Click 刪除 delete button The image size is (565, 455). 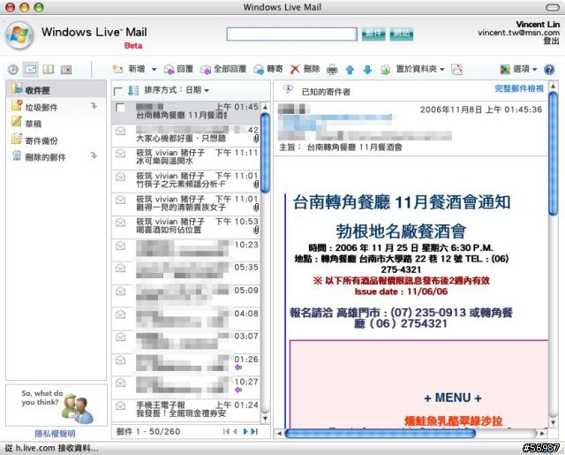click(305, 69)
